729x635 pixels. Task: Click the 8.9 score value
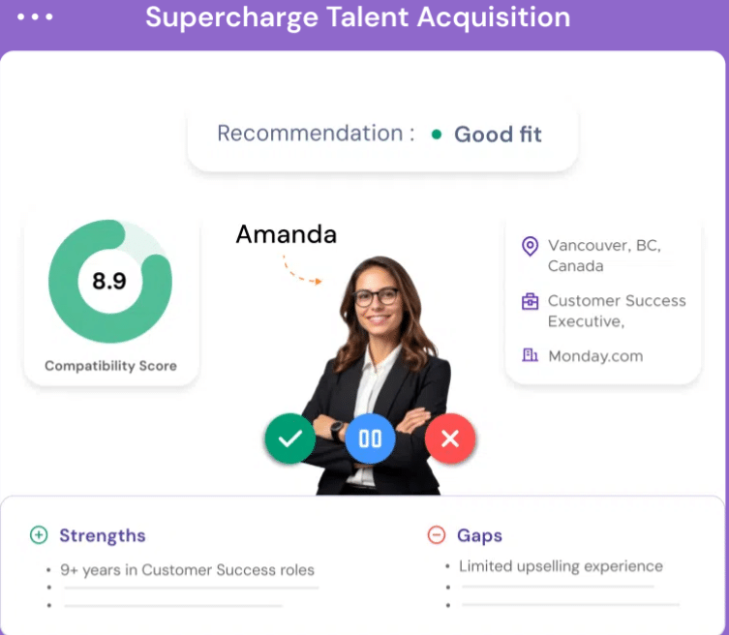coord(109,281)
